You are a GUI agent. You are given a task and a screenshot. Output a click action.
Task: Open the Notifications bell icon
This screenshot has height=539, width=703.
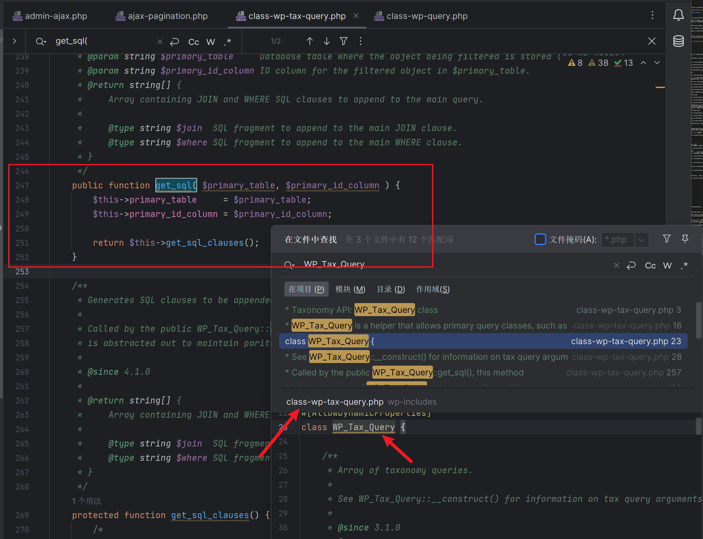[x=678, y=15]
